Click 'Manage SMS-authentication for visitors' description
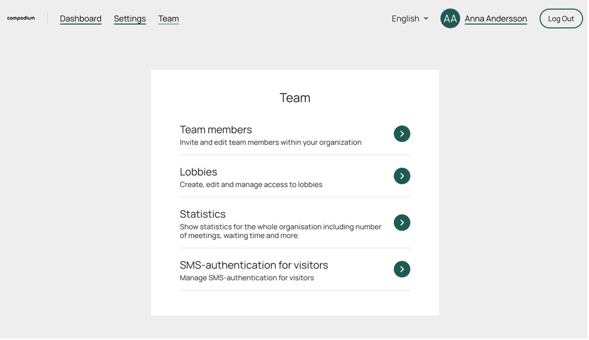The image size is (589, 340). pyautogui.click(x=247, y=278)
